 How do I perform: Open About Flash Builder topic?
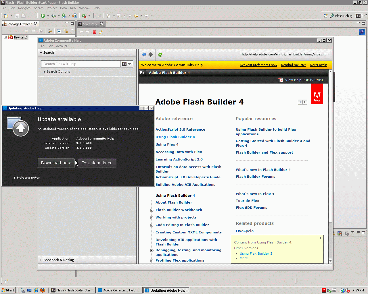click(x=174, y=202)
